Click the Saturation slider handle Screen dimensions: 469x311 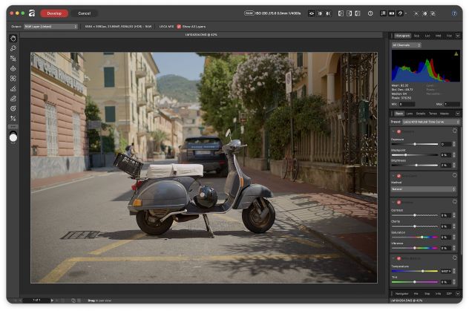click(422, 237)
